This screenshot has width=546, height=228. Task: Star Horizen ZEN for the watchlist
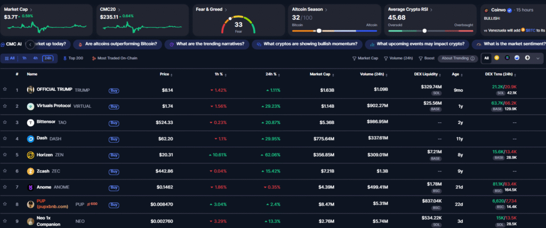pyautogui.click(x=5, y=154)
